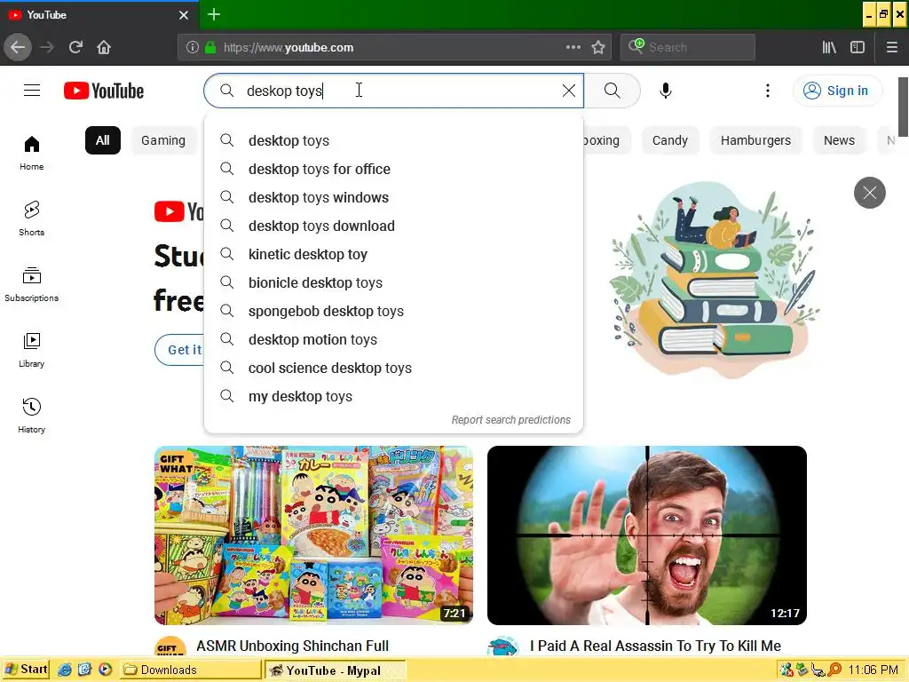
Task: Click Report search predictions link
Action: point(510,420)
